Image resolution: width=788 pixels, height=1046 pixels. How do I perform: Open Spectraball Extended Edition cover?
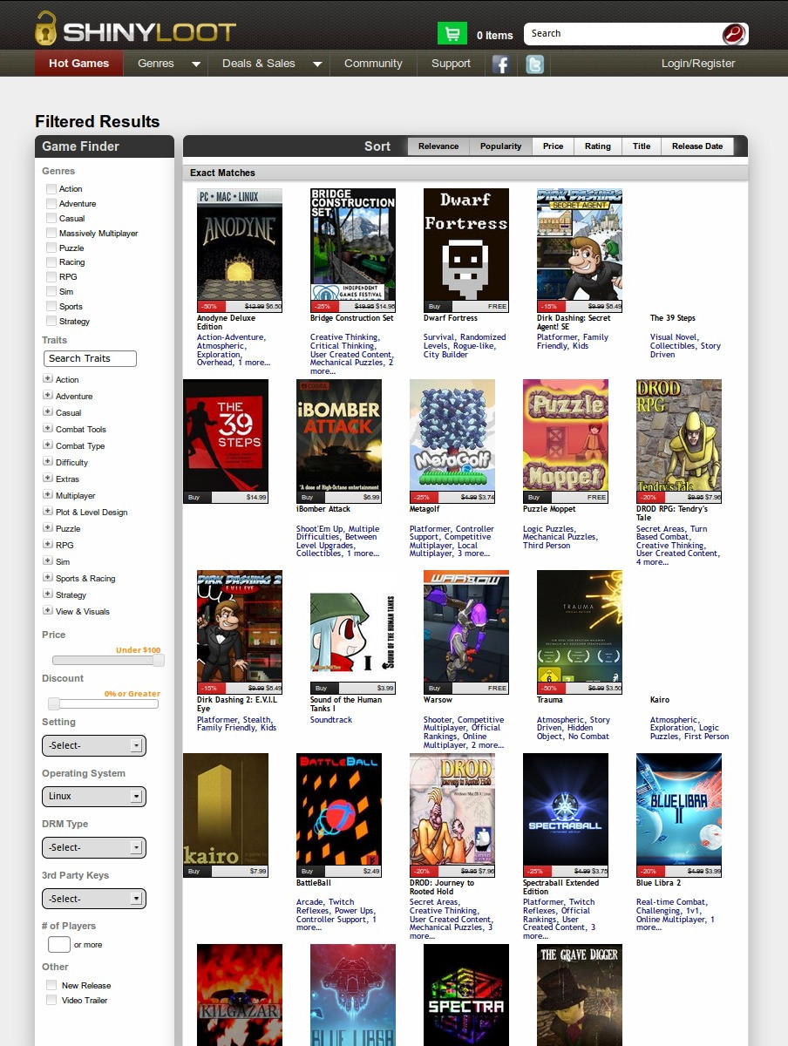566,809
